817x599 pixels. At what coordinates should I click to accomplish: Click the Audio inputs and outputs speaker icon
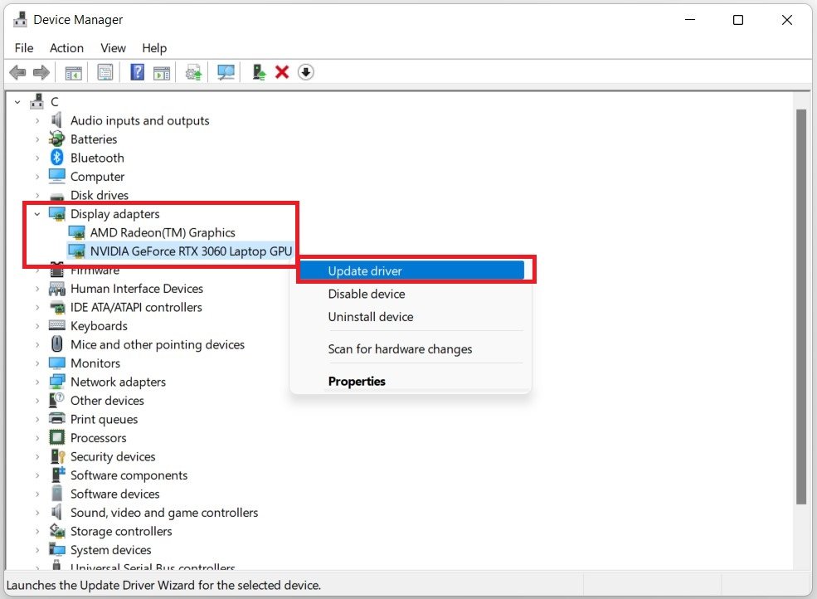click(x=56, y=120)
